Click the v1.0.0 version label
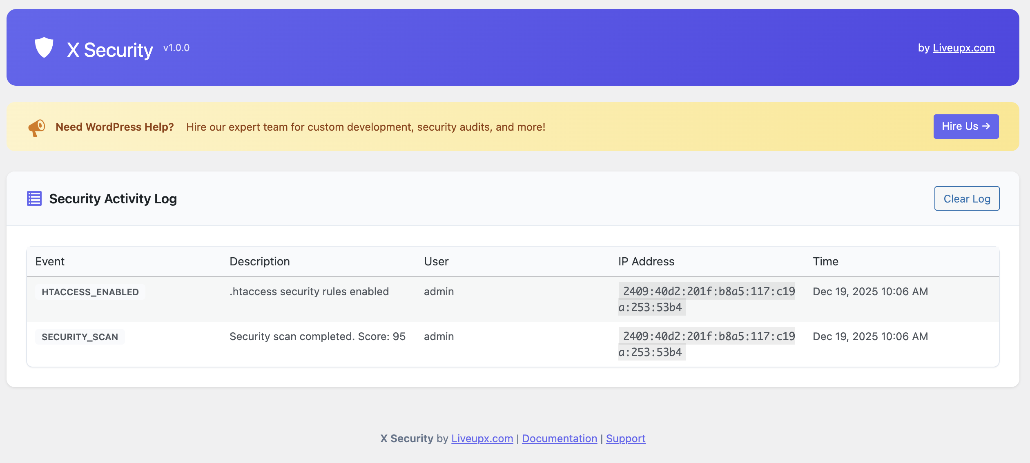The image size is (1030, 463). coord(176,48)
